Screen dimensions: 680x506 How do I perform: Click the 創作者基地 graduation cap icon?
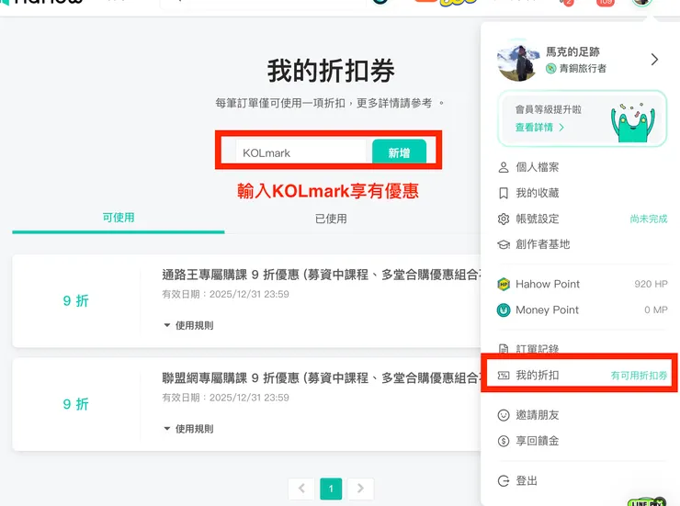tap(503, 245)
